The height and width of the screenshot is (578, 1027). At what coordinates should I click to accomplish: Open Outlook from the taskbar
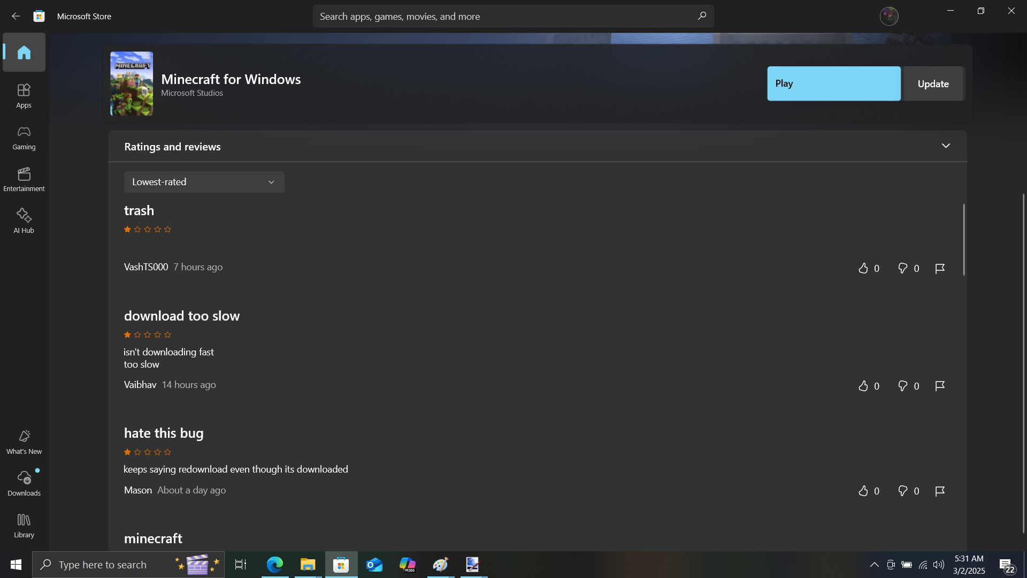coord(374,565)
